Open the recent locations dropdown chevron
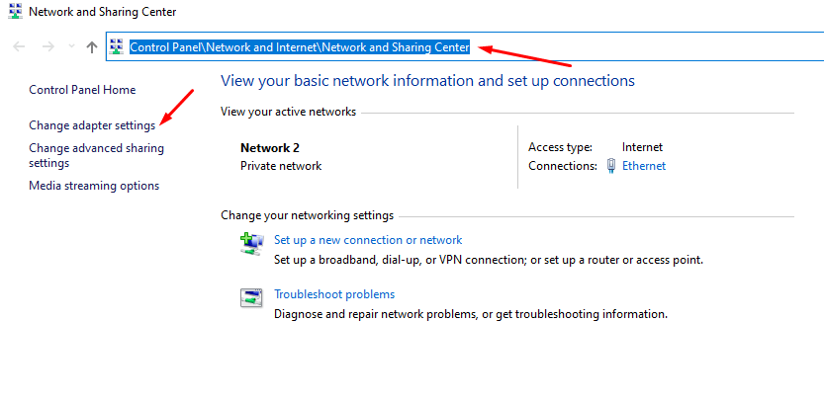This screenshot has width=824, height=402. (70, 46)
